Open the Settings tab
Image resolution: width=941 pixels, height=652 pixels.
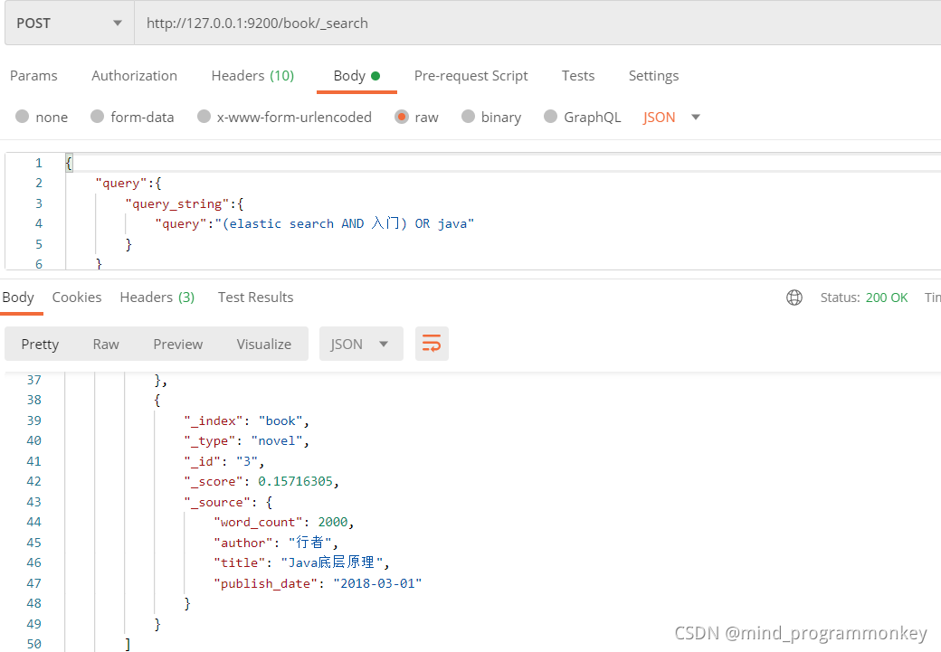[x=653, y=76]
